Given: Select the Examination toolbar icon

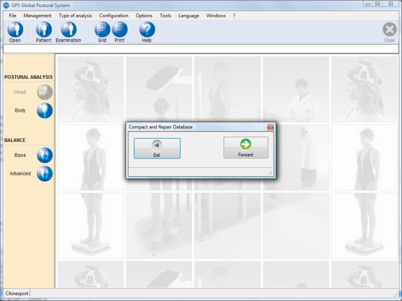Looking at the screenshot, I should coord(68,30).
